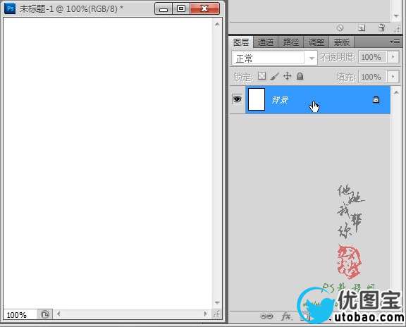Click the document window resize grip
This screenshot has width=406, height=327.
tap(216, 314)
